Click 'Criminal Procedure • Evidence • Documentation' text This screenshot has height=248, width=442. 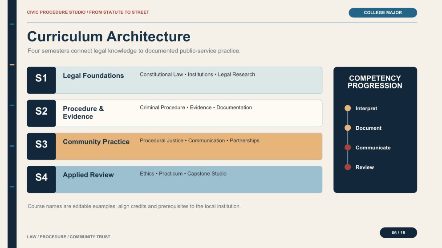(196, 108)
